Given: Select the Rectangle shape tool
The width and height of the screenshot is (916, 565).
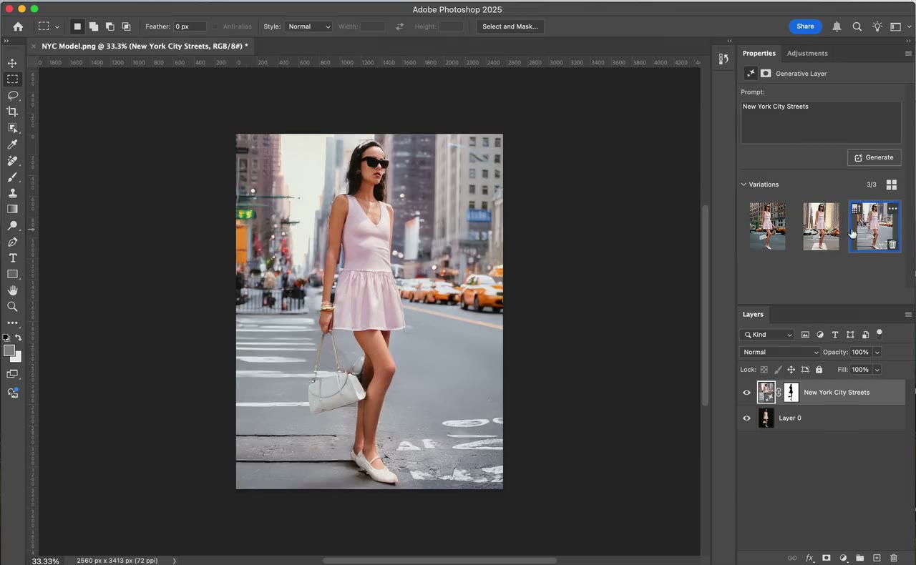Looking at the screenshot, I should click(x=12, y=275).
